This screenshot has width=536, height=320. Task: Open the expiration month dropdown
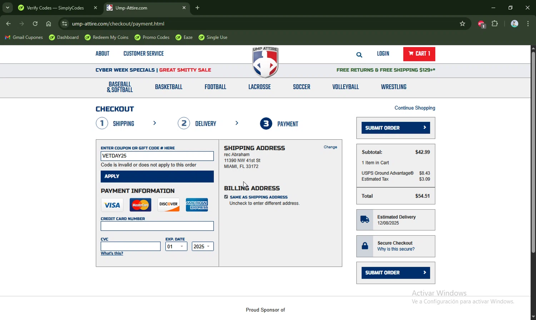pyautogui.click(x=176, y=246)
